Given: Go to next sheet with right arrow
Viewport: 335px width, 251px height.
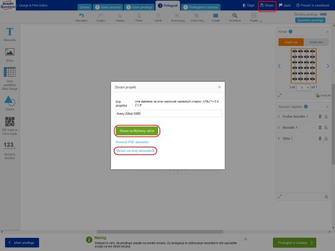Looking at the screenshot, I should tap(328, 66).
